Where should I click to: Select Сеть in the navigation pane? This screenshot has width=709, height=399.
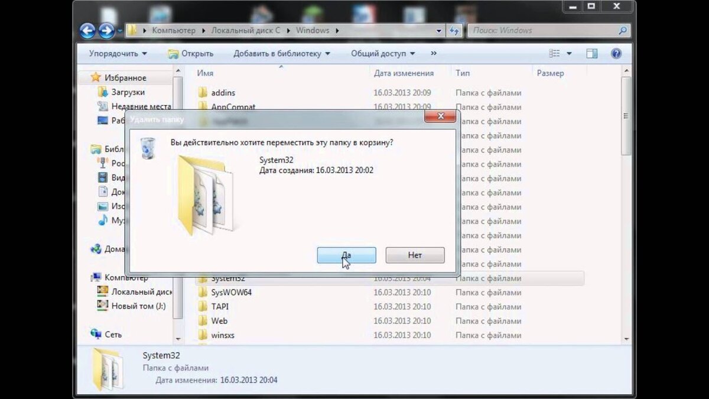[x=113, y=334]
